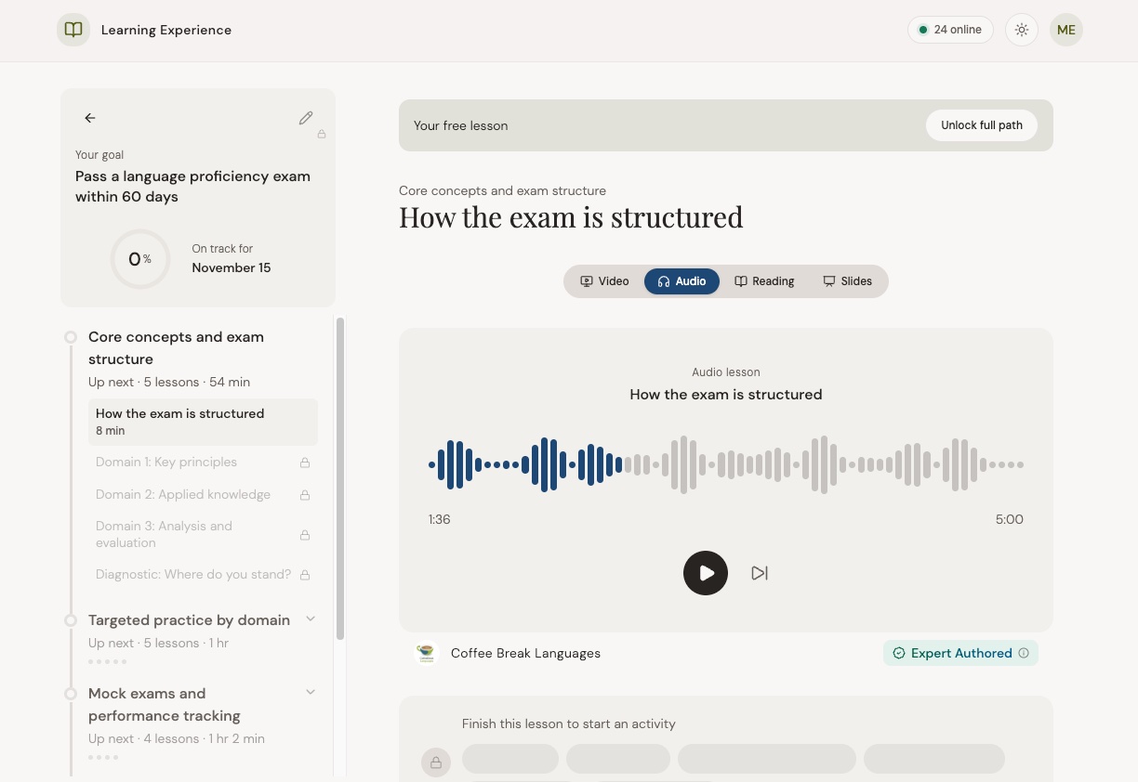
Task: Click lock icon beside Domain 3
Action: [x=304, y=535]
